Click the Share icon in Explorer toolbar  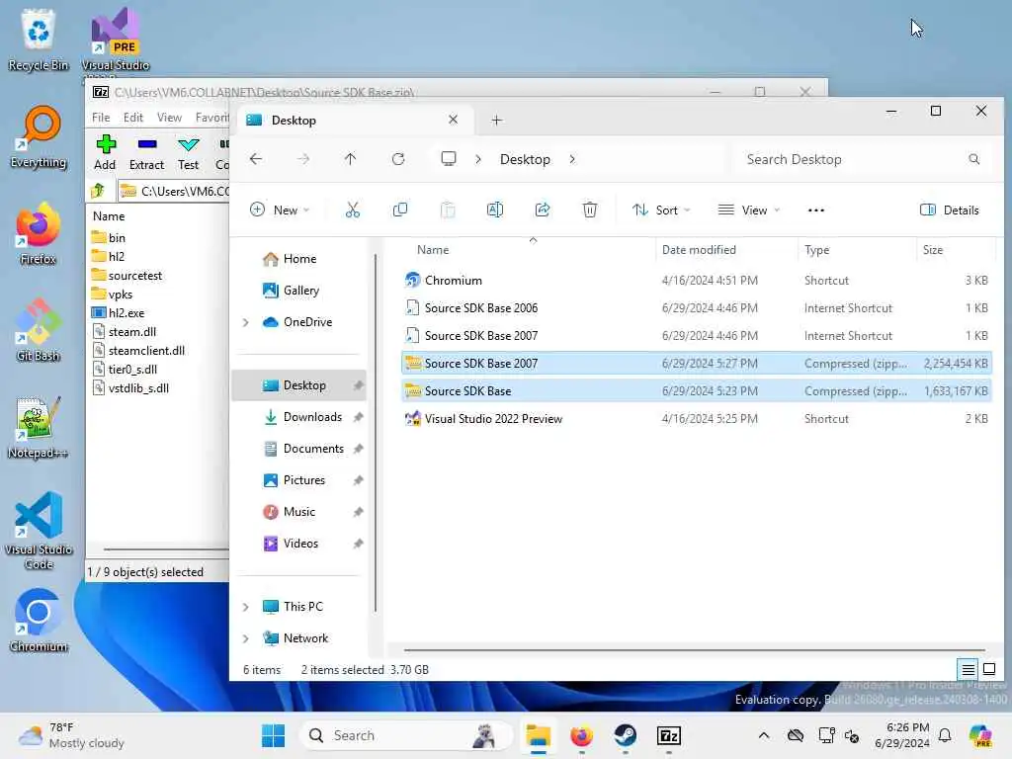click(543, 210)
